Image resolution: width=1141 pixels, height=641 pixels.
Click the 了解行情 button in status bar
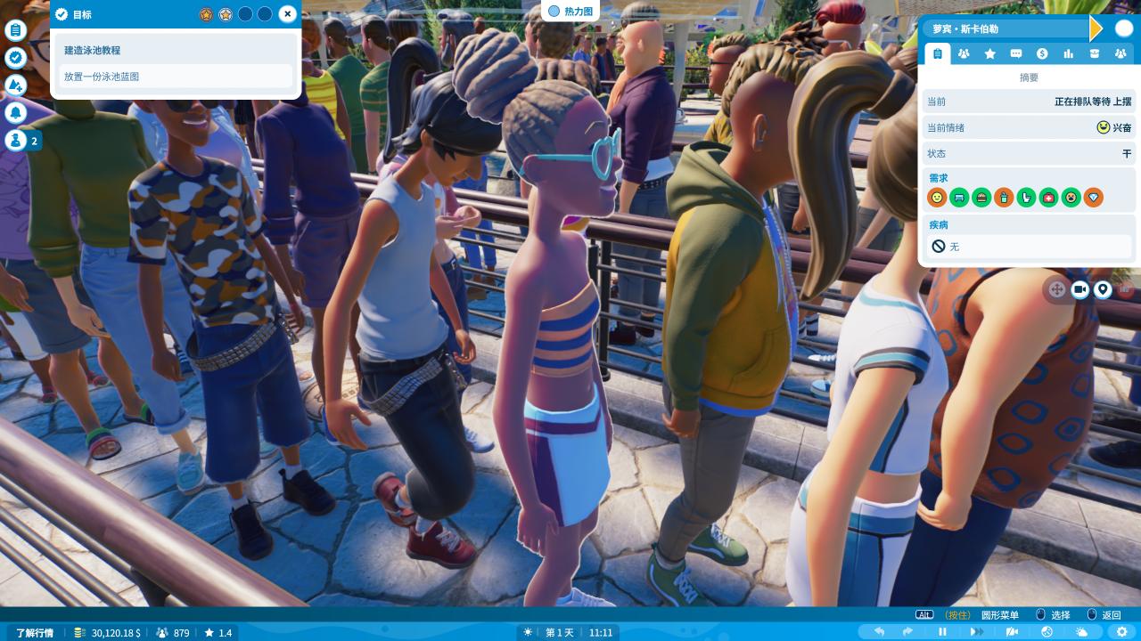tap(35, 633)
